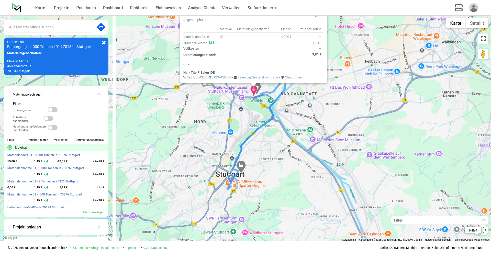491x254 pixels.
Task: Open the server list icon in header
Action: pos(459,8)
